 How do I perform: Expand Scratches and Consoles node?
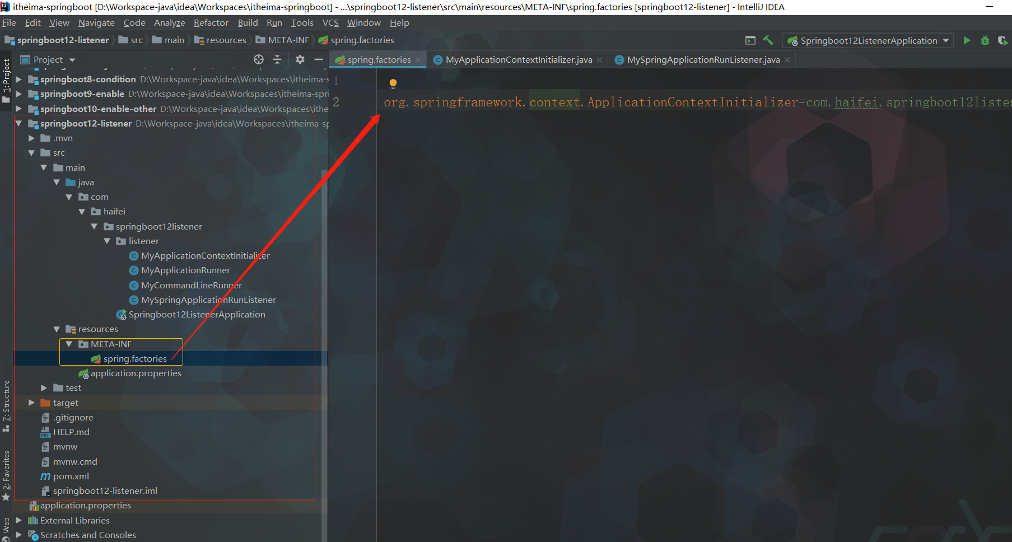coord(19,535)
